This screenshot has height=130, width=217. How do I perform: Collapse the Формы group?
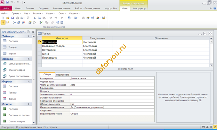tap(29, 81)
